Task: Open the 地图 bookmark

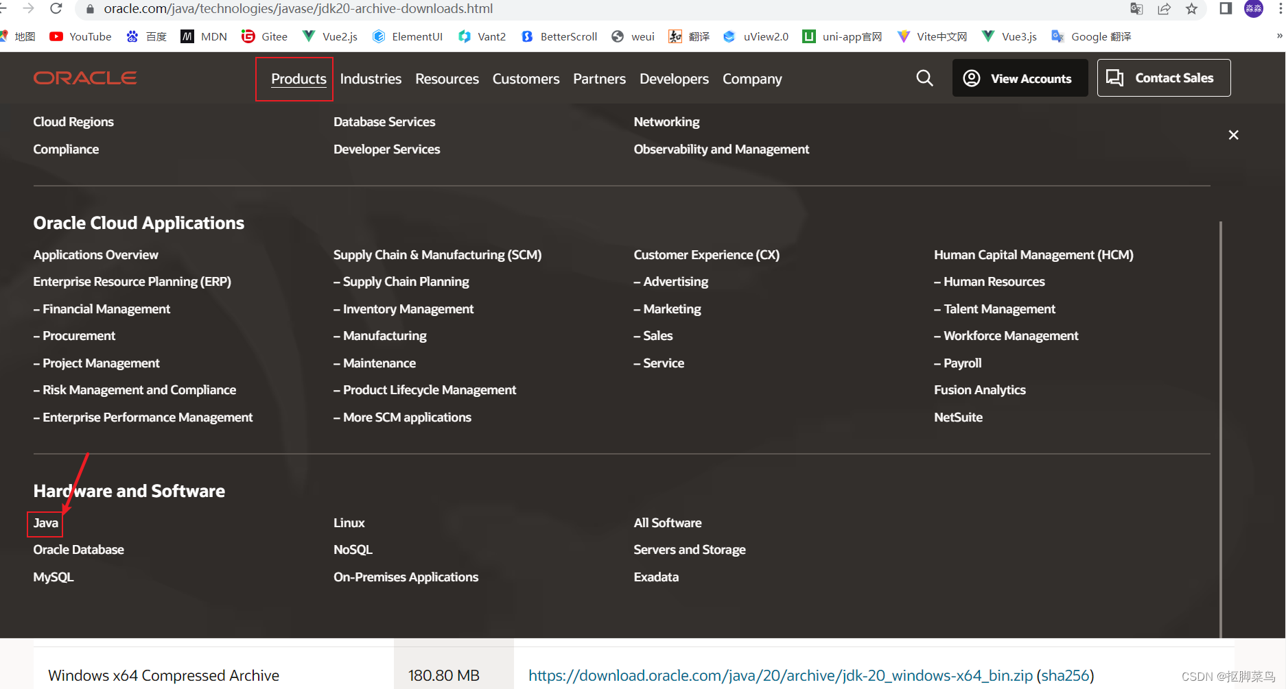Action: coord(19,36)
